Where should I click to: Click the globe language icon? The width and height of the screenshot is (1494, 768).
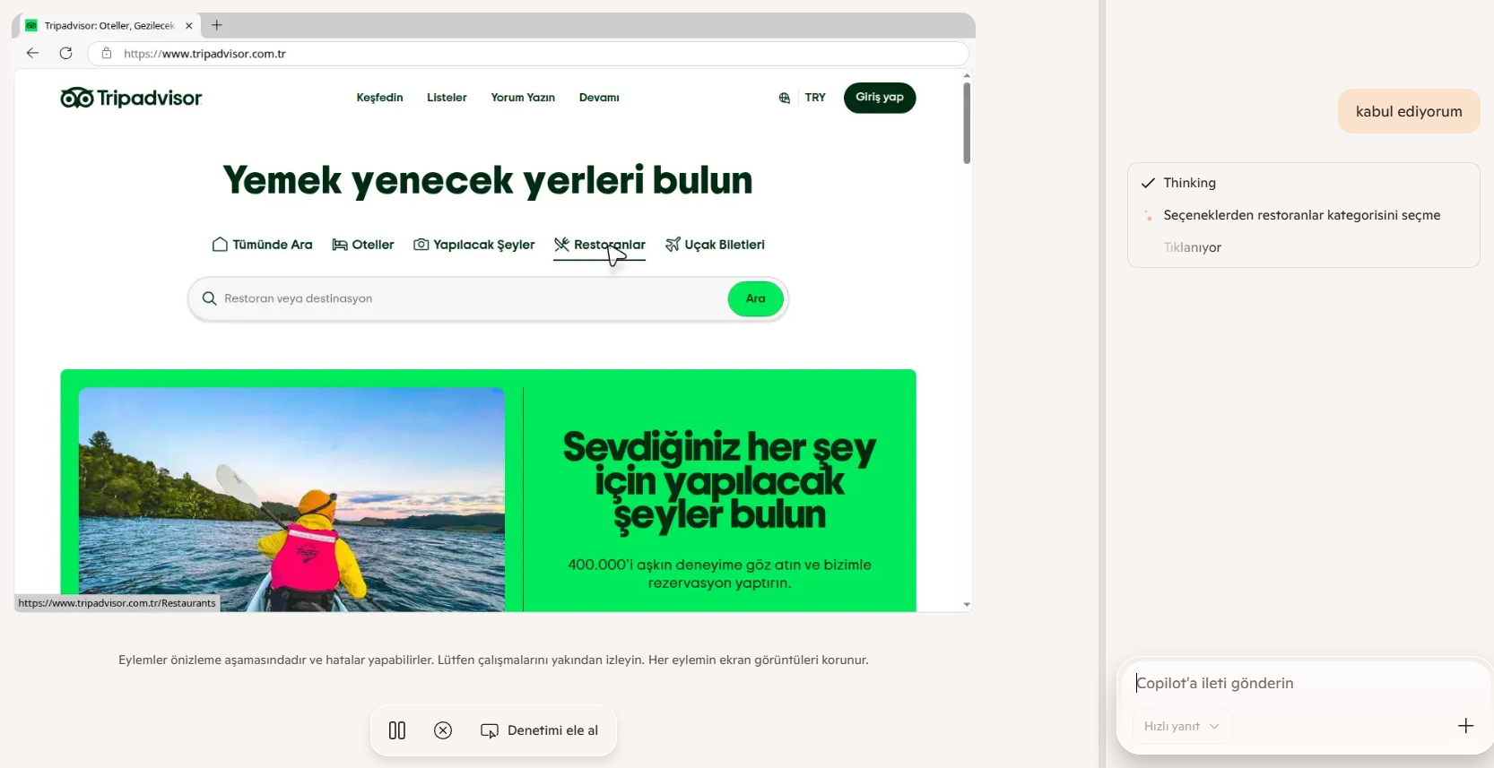[785, 98]
